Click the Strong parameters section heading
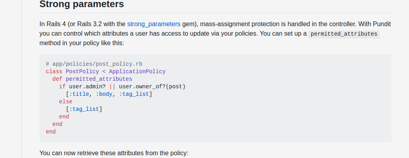 pos(82,4)
